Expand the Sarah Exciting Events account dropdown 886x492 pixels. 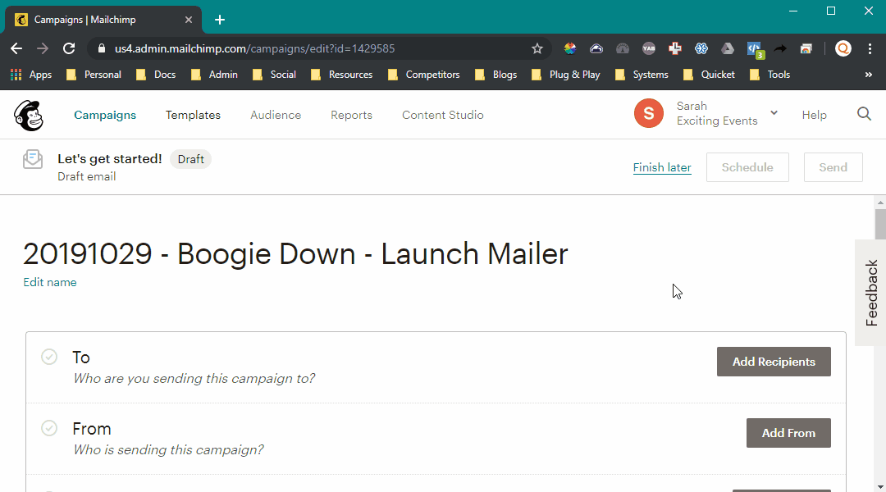(x=774, y=112)
